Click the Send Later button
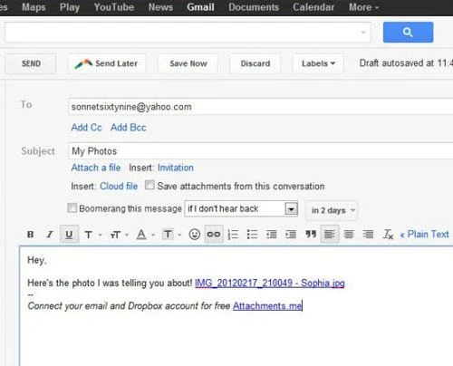The height and width of the screenshot is (366, 453). point(107,63)
